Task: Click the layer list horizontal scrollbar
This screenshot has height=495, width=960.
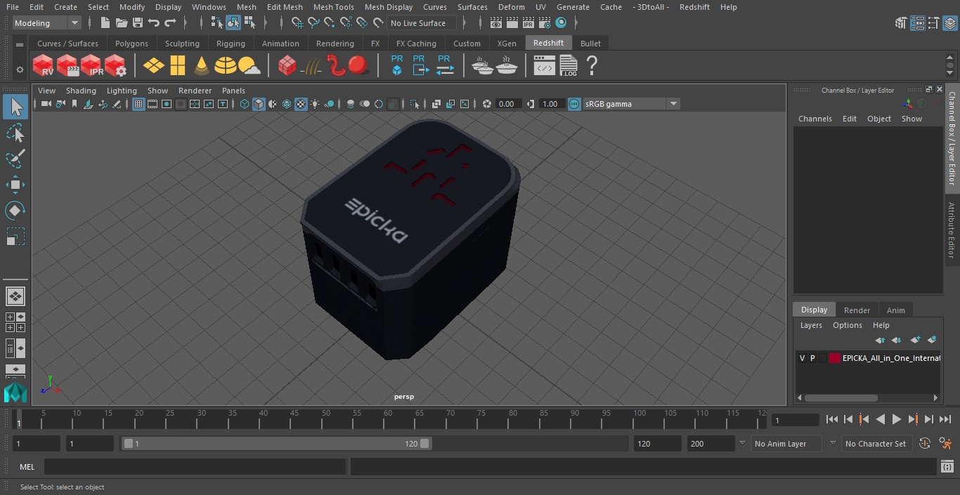Action: [841, 397]
